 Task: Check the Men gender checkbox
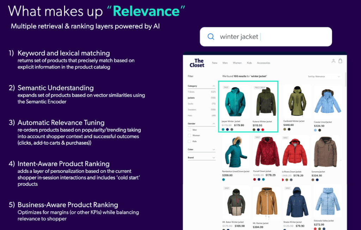tap(190, 130)
